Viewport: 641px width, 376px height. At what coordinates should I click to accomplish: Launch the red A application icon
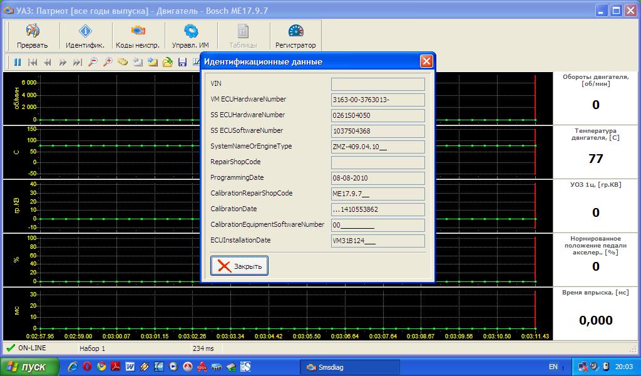(x=202, y=367)
